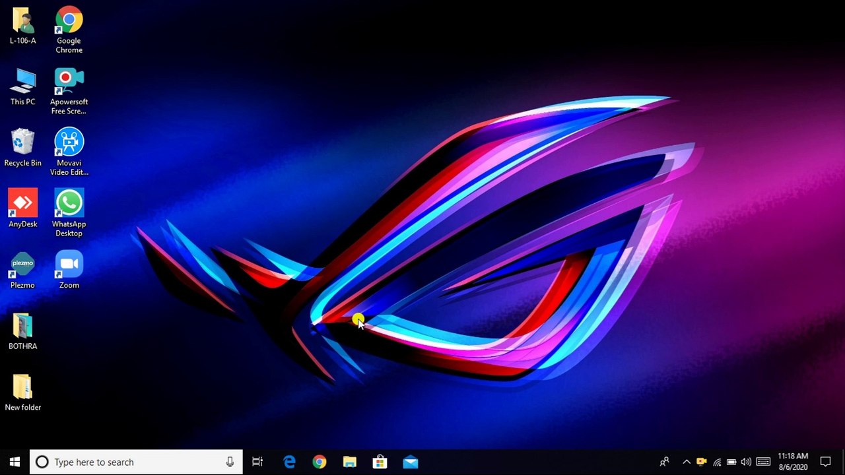Open the touch keyboard from the tray
This screenshot has height=475, width=845.
(763, 462)
